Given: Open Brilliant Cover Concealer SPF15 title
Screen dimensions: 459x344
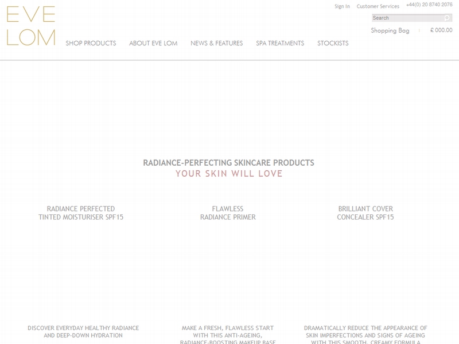Looking at the screenshot, I should tap(365, 213).
